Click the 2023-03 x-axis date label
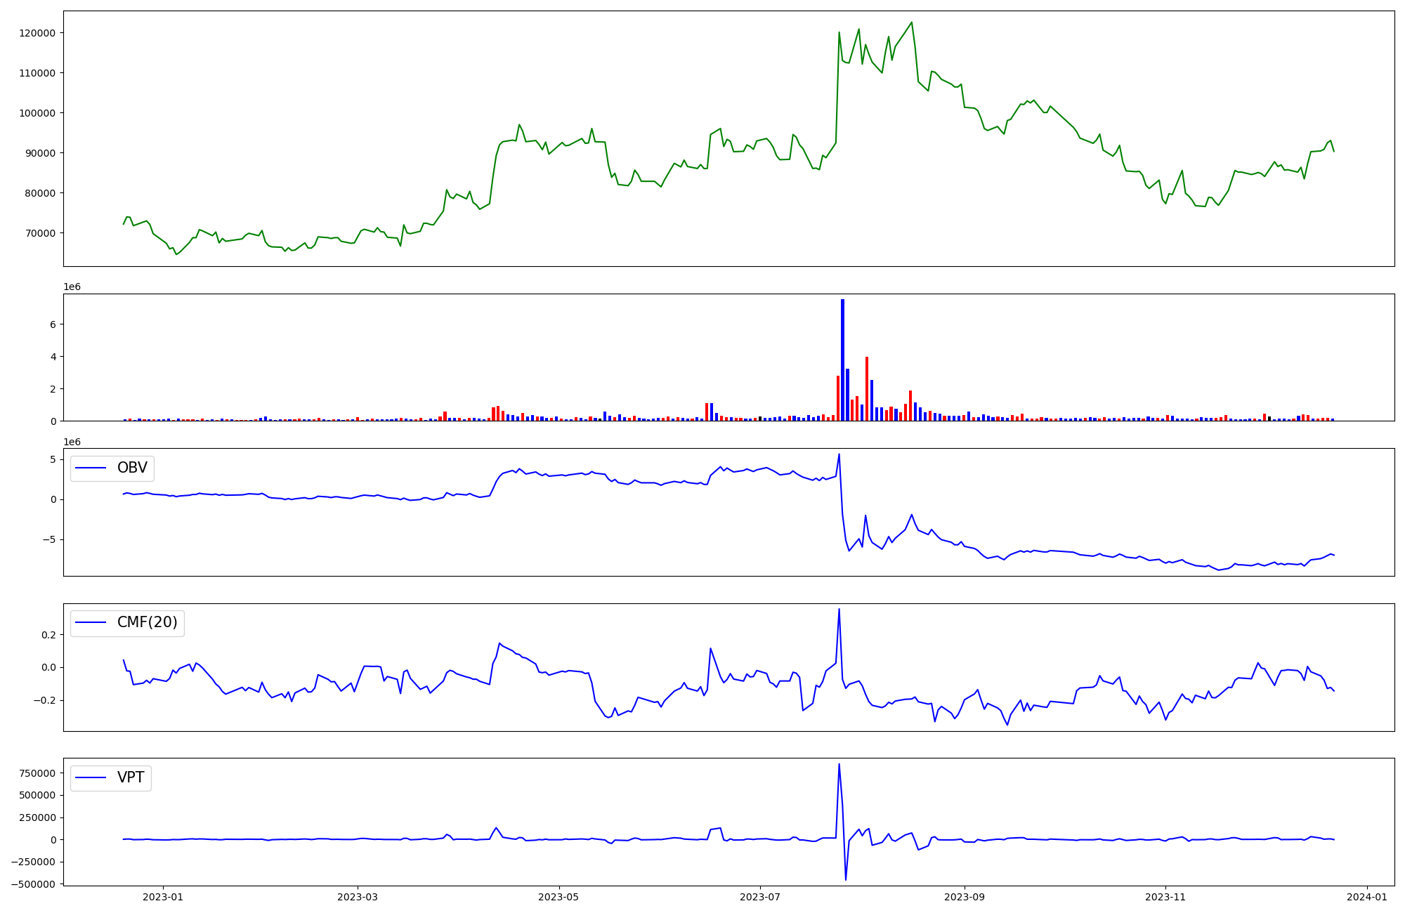Viewport: 1405px width, 913px height. (x=358, y=897)
